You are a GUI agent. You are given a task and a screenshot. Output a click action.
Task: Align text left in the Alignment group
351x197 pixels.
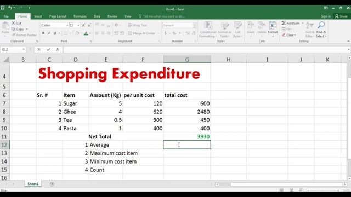click(x=97, y=33)
